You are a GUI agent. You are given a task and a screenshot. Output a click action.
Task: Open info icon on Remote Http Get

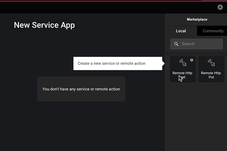coord(191,60)
